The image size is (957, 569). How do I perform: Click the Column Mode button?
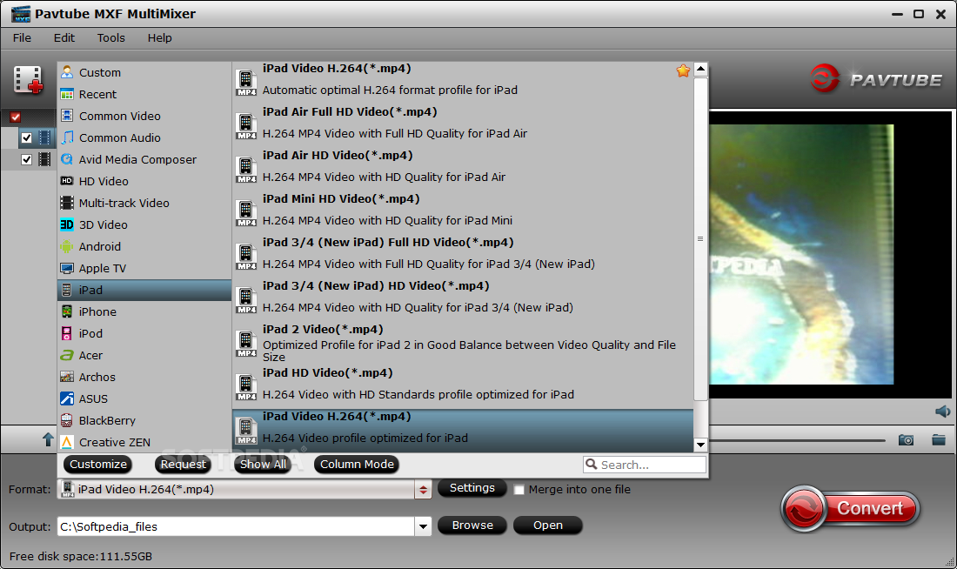[357, 465]
